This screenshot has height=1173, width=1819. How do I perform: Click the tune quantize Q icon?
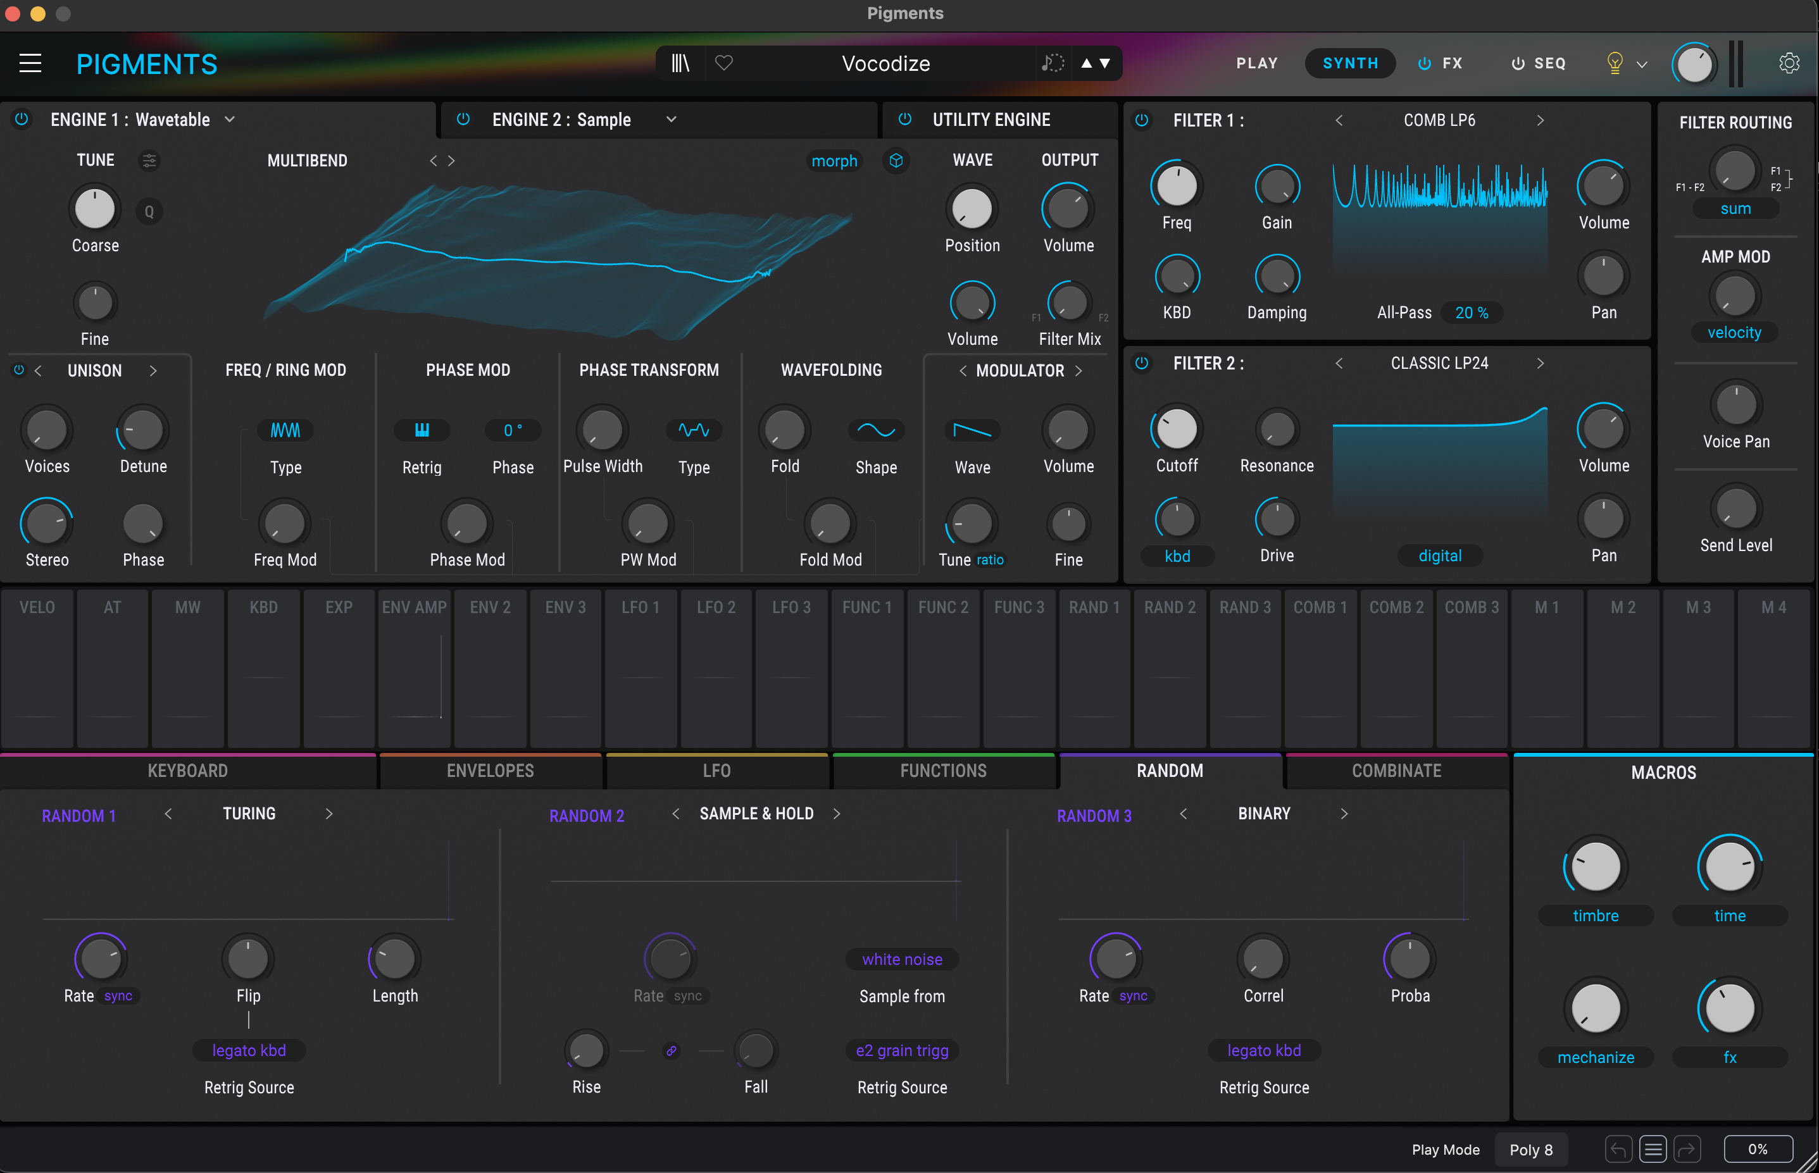tap(149, 212)
